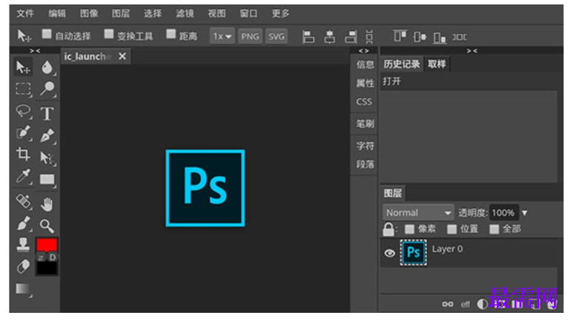Collapse the right panel arrows
The width and height of the screenshot is (571, 321).
(x=472, y=51)
